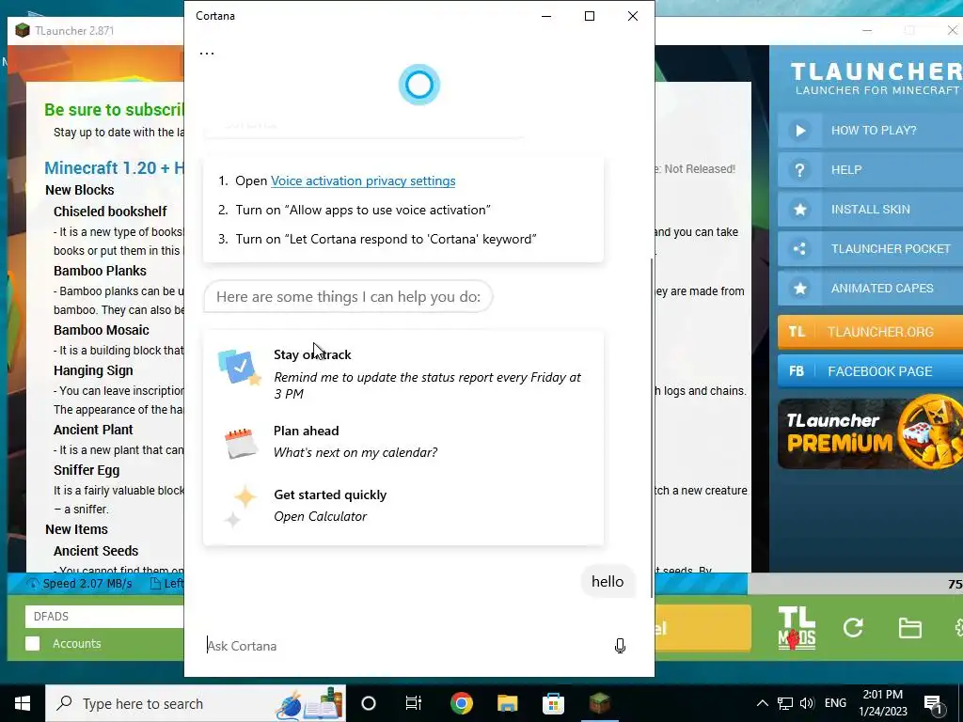This screenshot has height=722, width=963.
Task: Click the Stay on track checkmark icon
Action: (x=240, y=368)
